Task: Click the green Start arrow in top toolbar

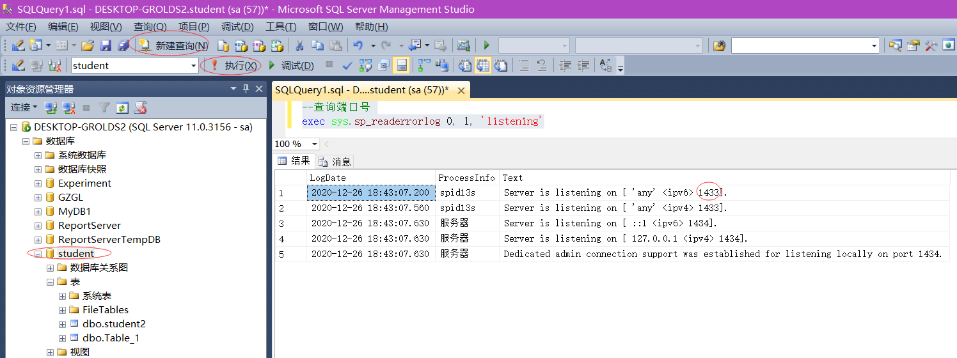Action: coord(487,45)
